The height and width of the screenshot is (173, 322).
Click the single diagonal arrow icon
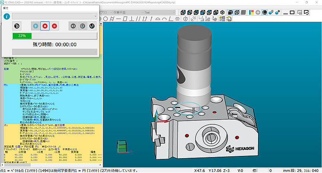[151, 19]
